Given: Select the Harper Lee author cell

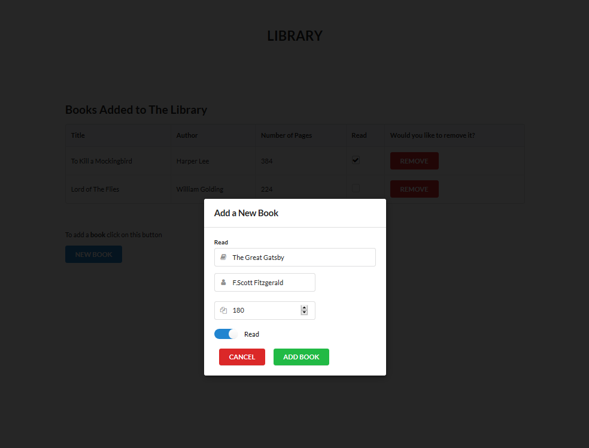Looking at the screenshot, I should click(213, 161).
